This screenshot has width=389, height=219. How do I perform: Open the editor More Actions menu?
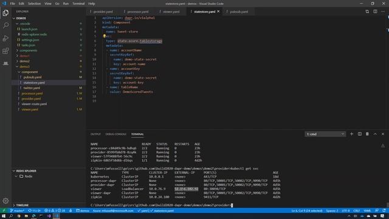coord(383,12)
